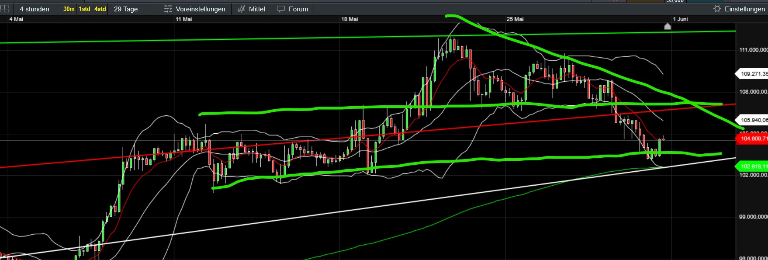The height and width of the screenshot is (260, 768).
Task: Open the '4 stunden' interval dropdown
Action: coord(35,9)
